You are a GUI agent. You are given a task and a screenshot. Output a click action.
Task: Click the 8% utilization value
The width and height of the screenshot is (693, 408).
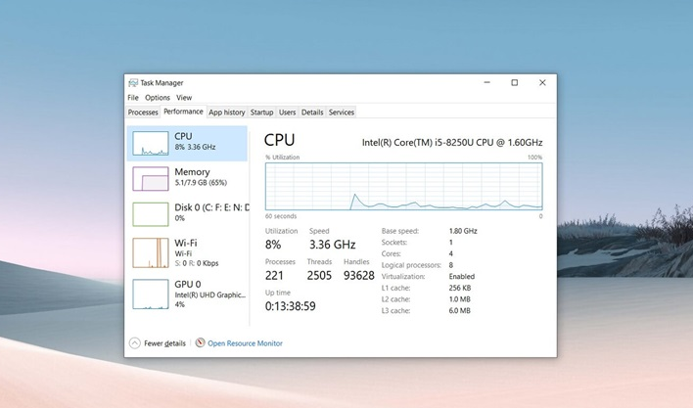tap(273, 245)
